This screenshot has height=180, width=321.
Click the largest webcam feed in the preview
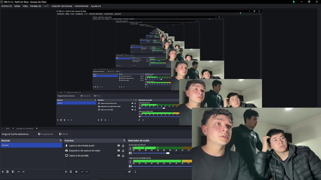pyautogui.click(x=256, y=144)
